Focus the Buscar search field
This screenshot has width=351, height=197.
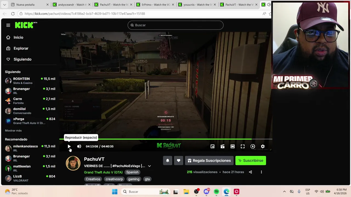tap(175, 25)
